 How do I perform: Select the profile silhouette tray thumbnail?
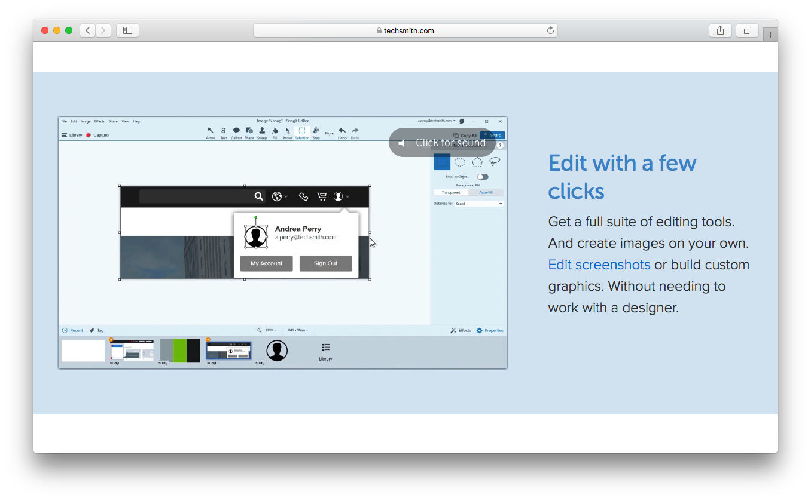277,351
